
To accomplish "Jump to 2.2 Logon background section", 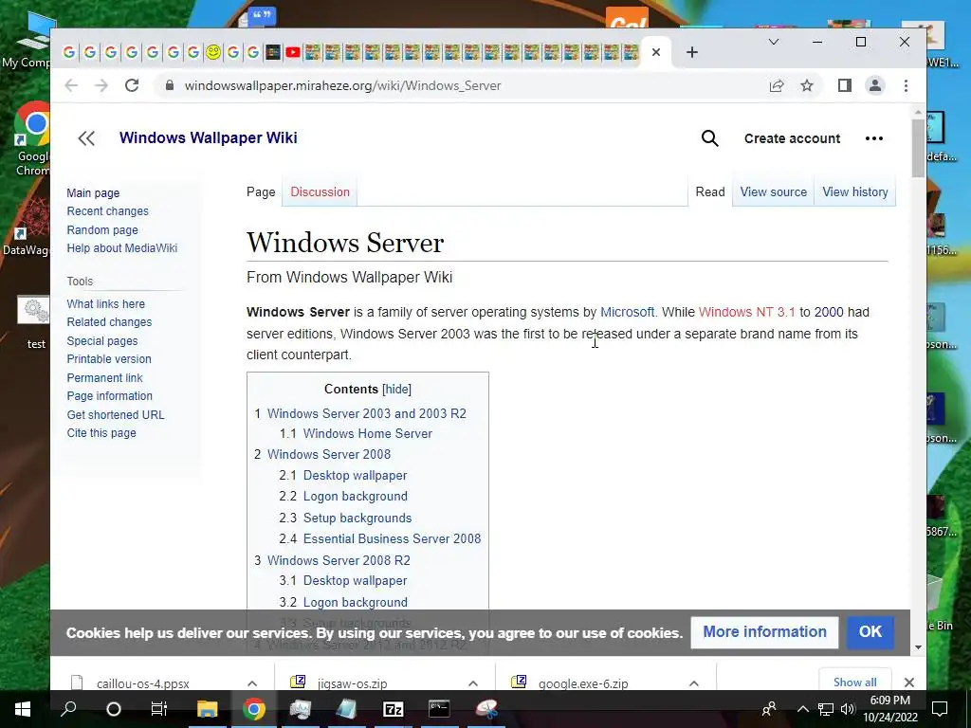I will [x=356, y=497].
